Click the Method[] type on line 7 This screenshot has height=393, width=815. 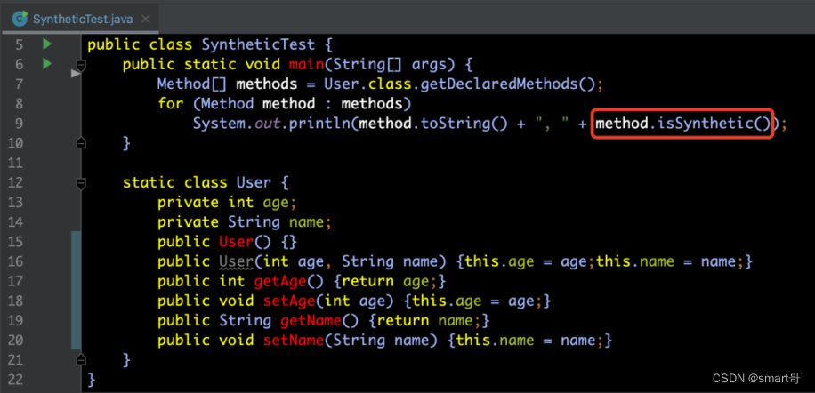click(192, 84)
